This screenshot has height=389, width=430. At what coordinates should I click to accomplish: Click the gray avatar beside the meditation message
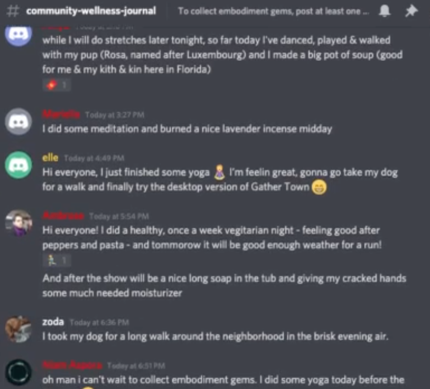click(x=19, y=122)
